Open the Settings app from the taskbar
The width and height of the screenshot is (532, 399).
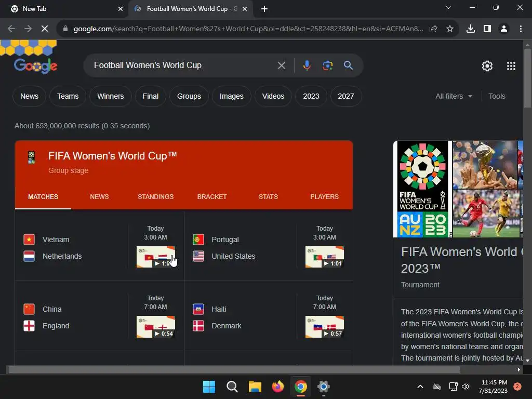324,387
